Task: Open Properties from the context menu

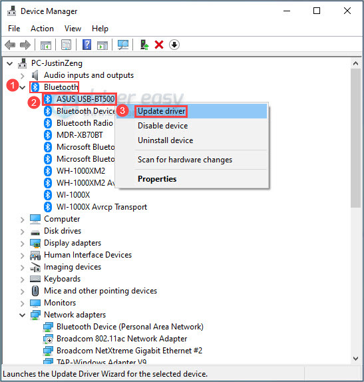Action: (x=192, y=179)
